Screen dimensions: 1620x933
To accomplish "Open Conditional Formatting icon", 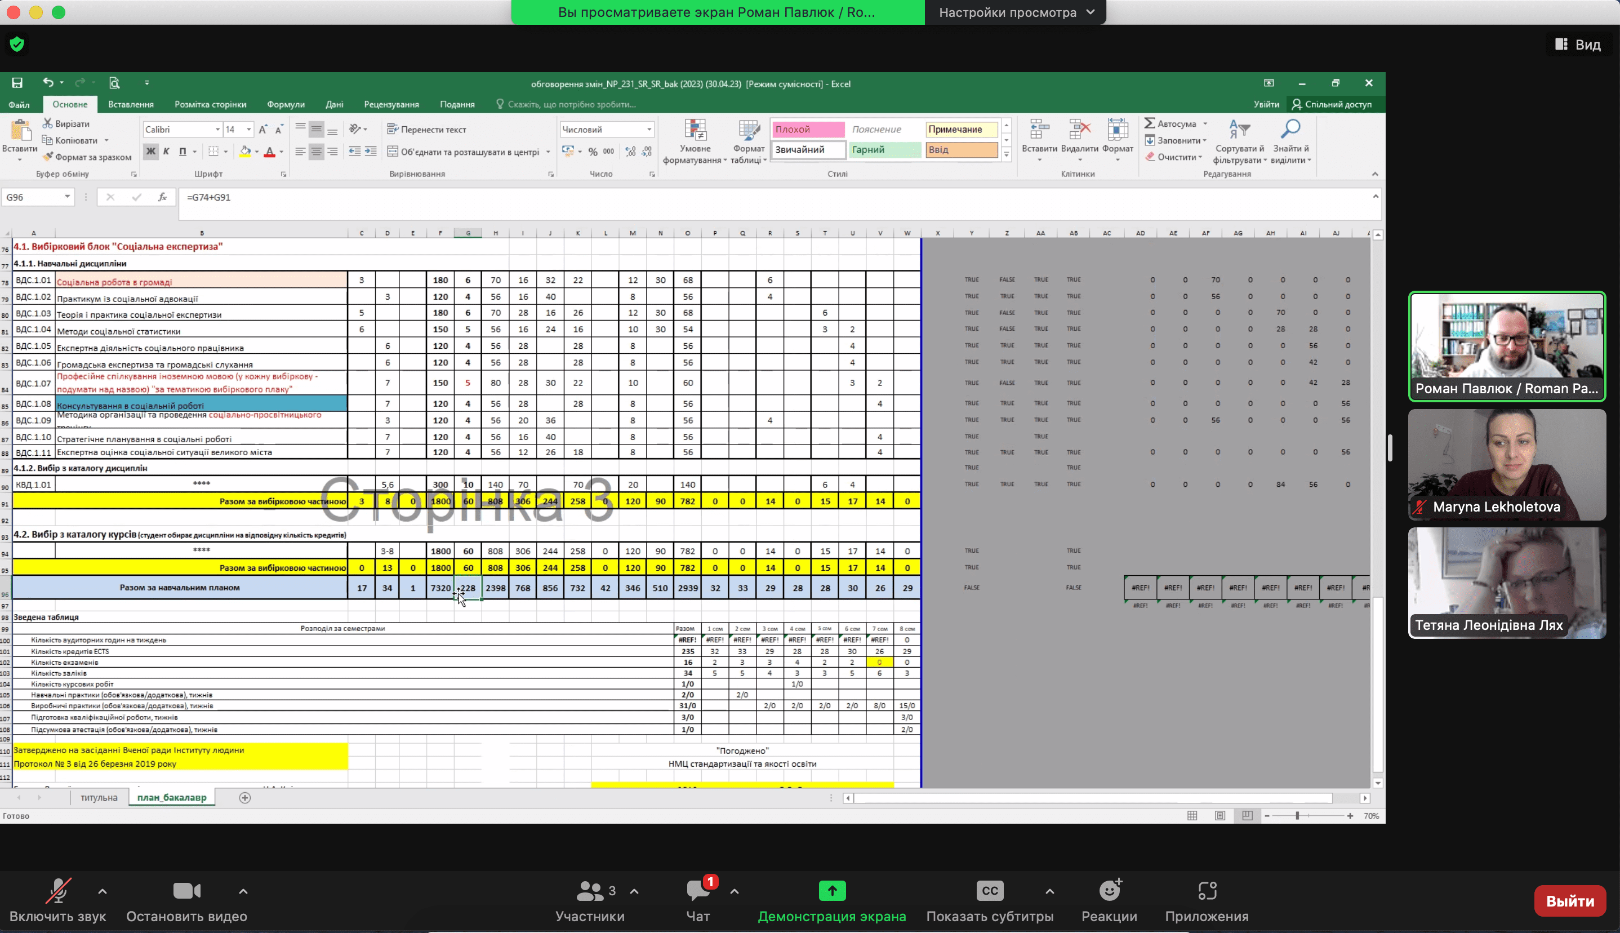I will tap(695, 131).
